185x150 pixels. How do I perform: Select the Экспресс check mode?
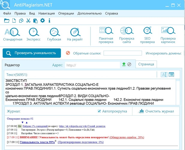pos(33,34)
